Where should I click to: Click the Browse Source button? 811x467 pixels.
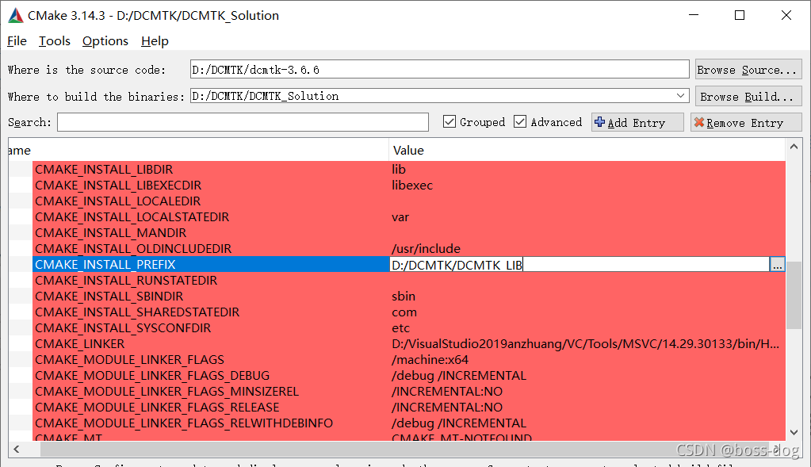(x=747, y=69)
